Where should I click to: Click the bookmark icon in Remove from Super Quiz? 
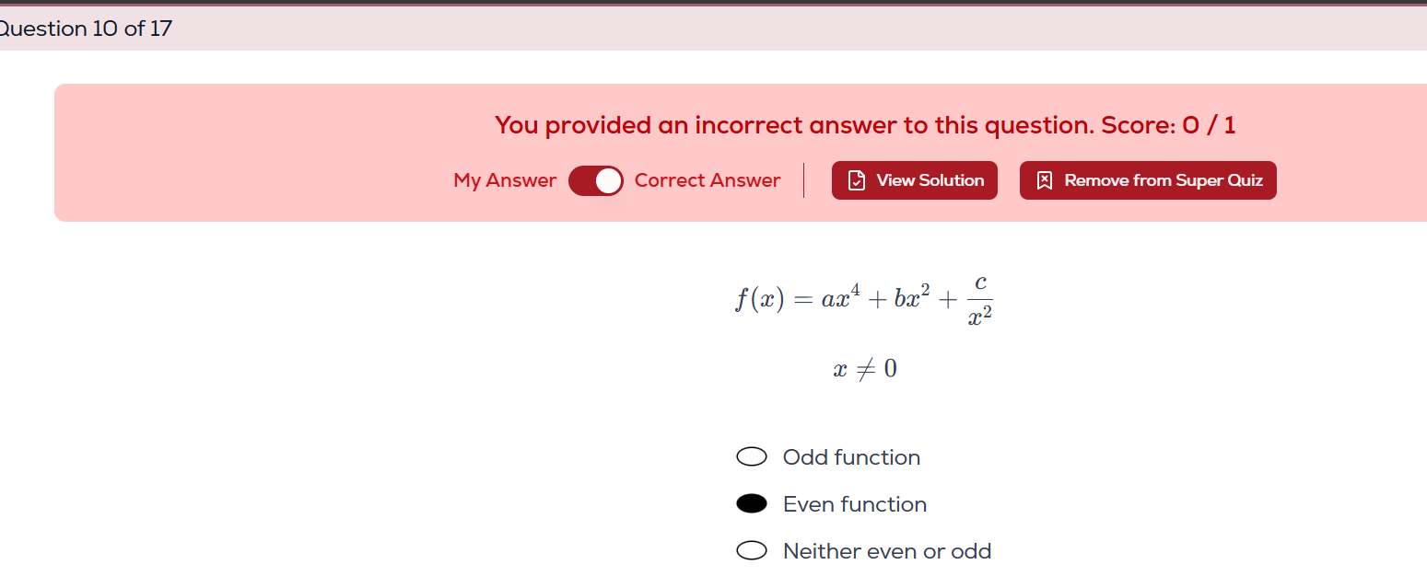(x=1045, y=180)
